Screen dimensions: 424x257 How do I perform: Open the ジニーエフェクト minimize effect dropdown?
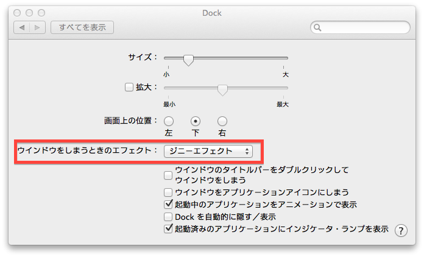pos(208,150)
